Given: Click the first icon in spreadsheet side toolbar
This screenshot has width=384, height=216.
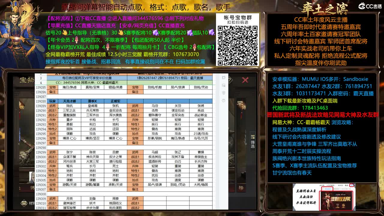Looking at the screenshot, I should [223, 78].
